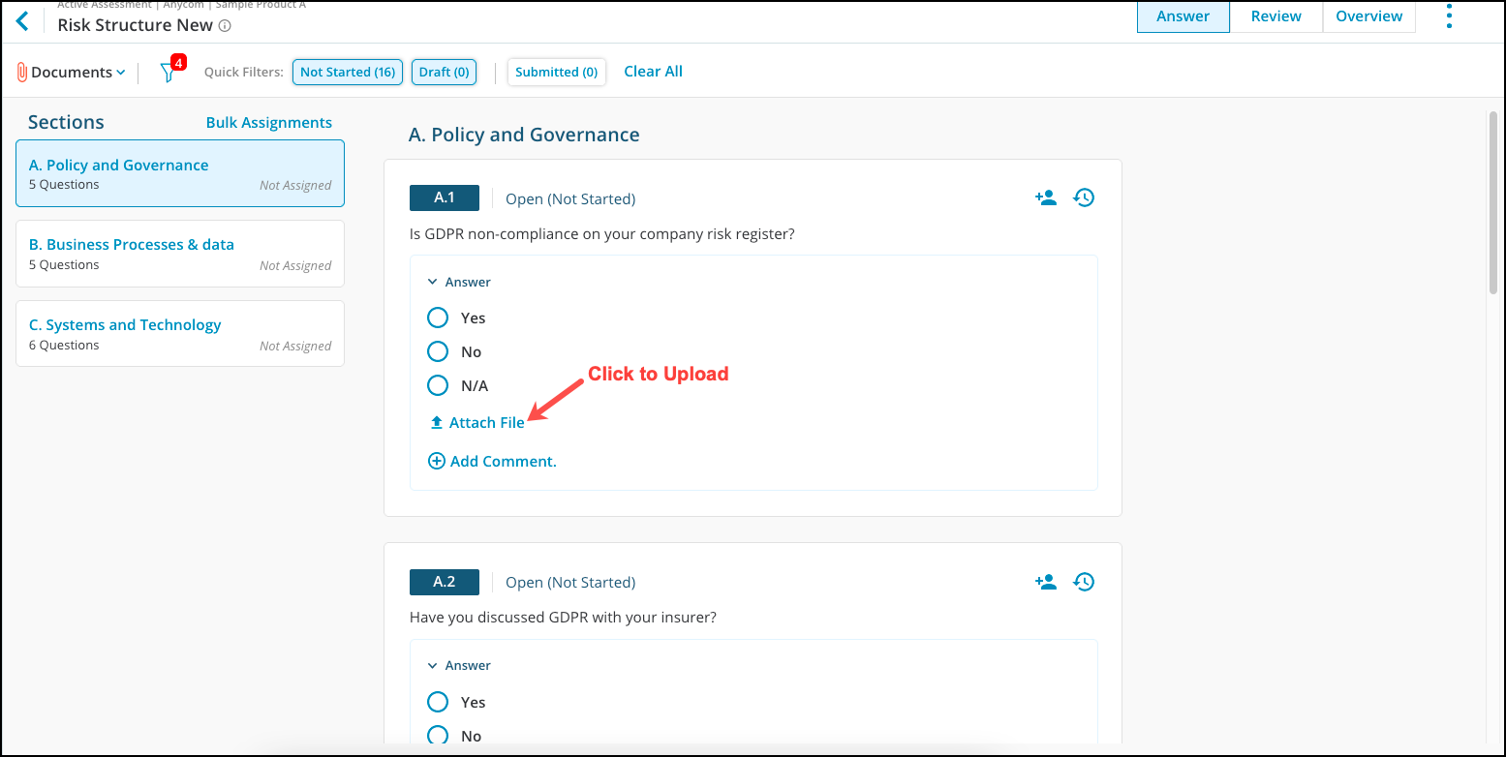The height and width of the screenshot is (757, 1506).
Task: Click the Risk Structure New title
Action: point(136,25)
